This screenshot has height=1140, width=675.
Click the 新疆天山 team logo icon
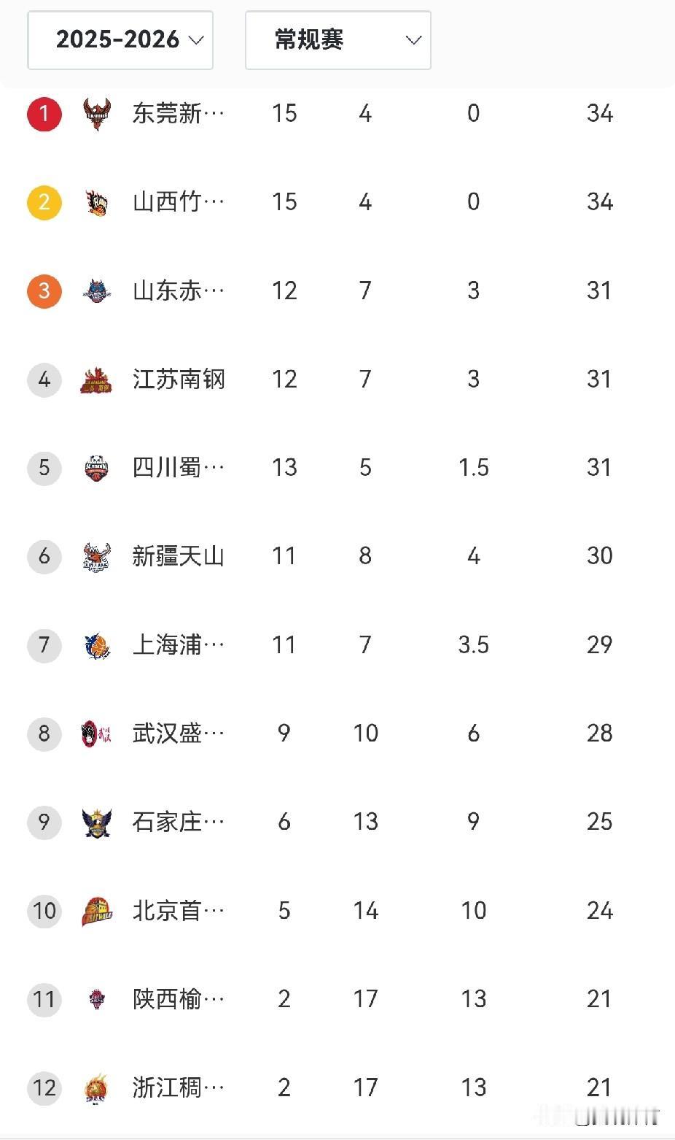[96, 557]
